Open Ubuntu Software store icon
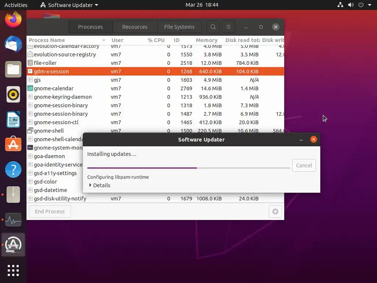Viewport: 377px width, 283px height. point(13,144)
